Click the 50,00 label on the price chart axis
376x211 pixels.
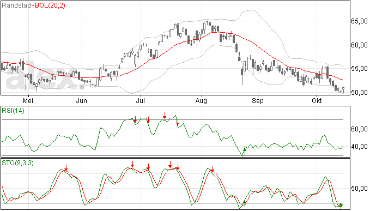pos(359,93)
